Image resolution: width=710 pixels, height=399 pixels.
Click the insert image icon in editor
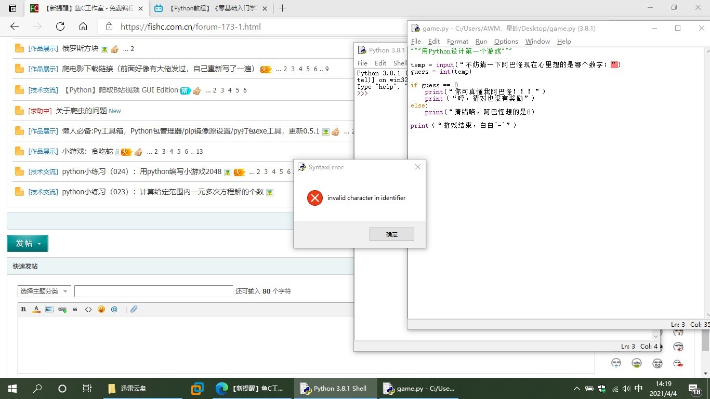pyautogui.click(x=49, y=309)
